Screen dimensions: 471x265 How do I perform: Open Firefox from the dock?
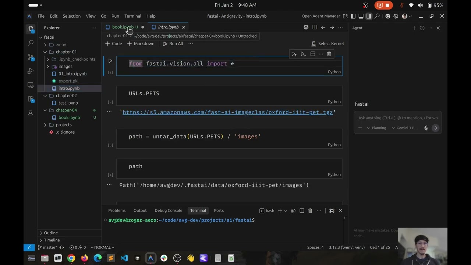click(84, 258)
